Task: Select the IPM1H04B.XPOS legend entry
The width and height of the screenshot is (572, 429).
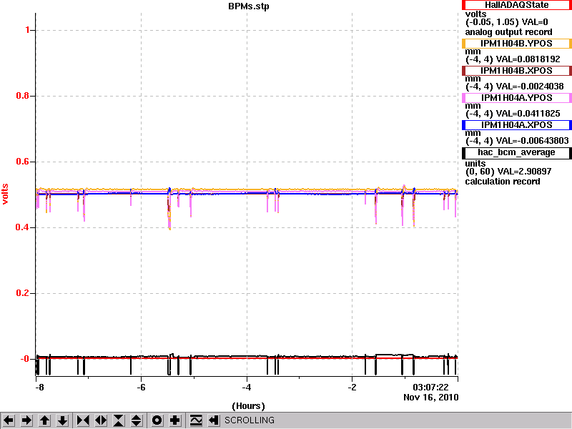Action: coord(516,71)
